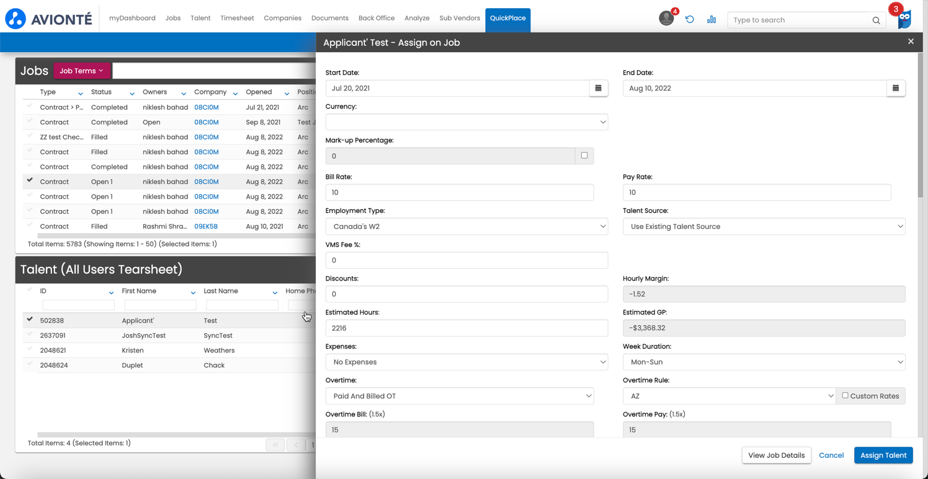
Task: Open the Week Duration dropdown
Action: 764,362
